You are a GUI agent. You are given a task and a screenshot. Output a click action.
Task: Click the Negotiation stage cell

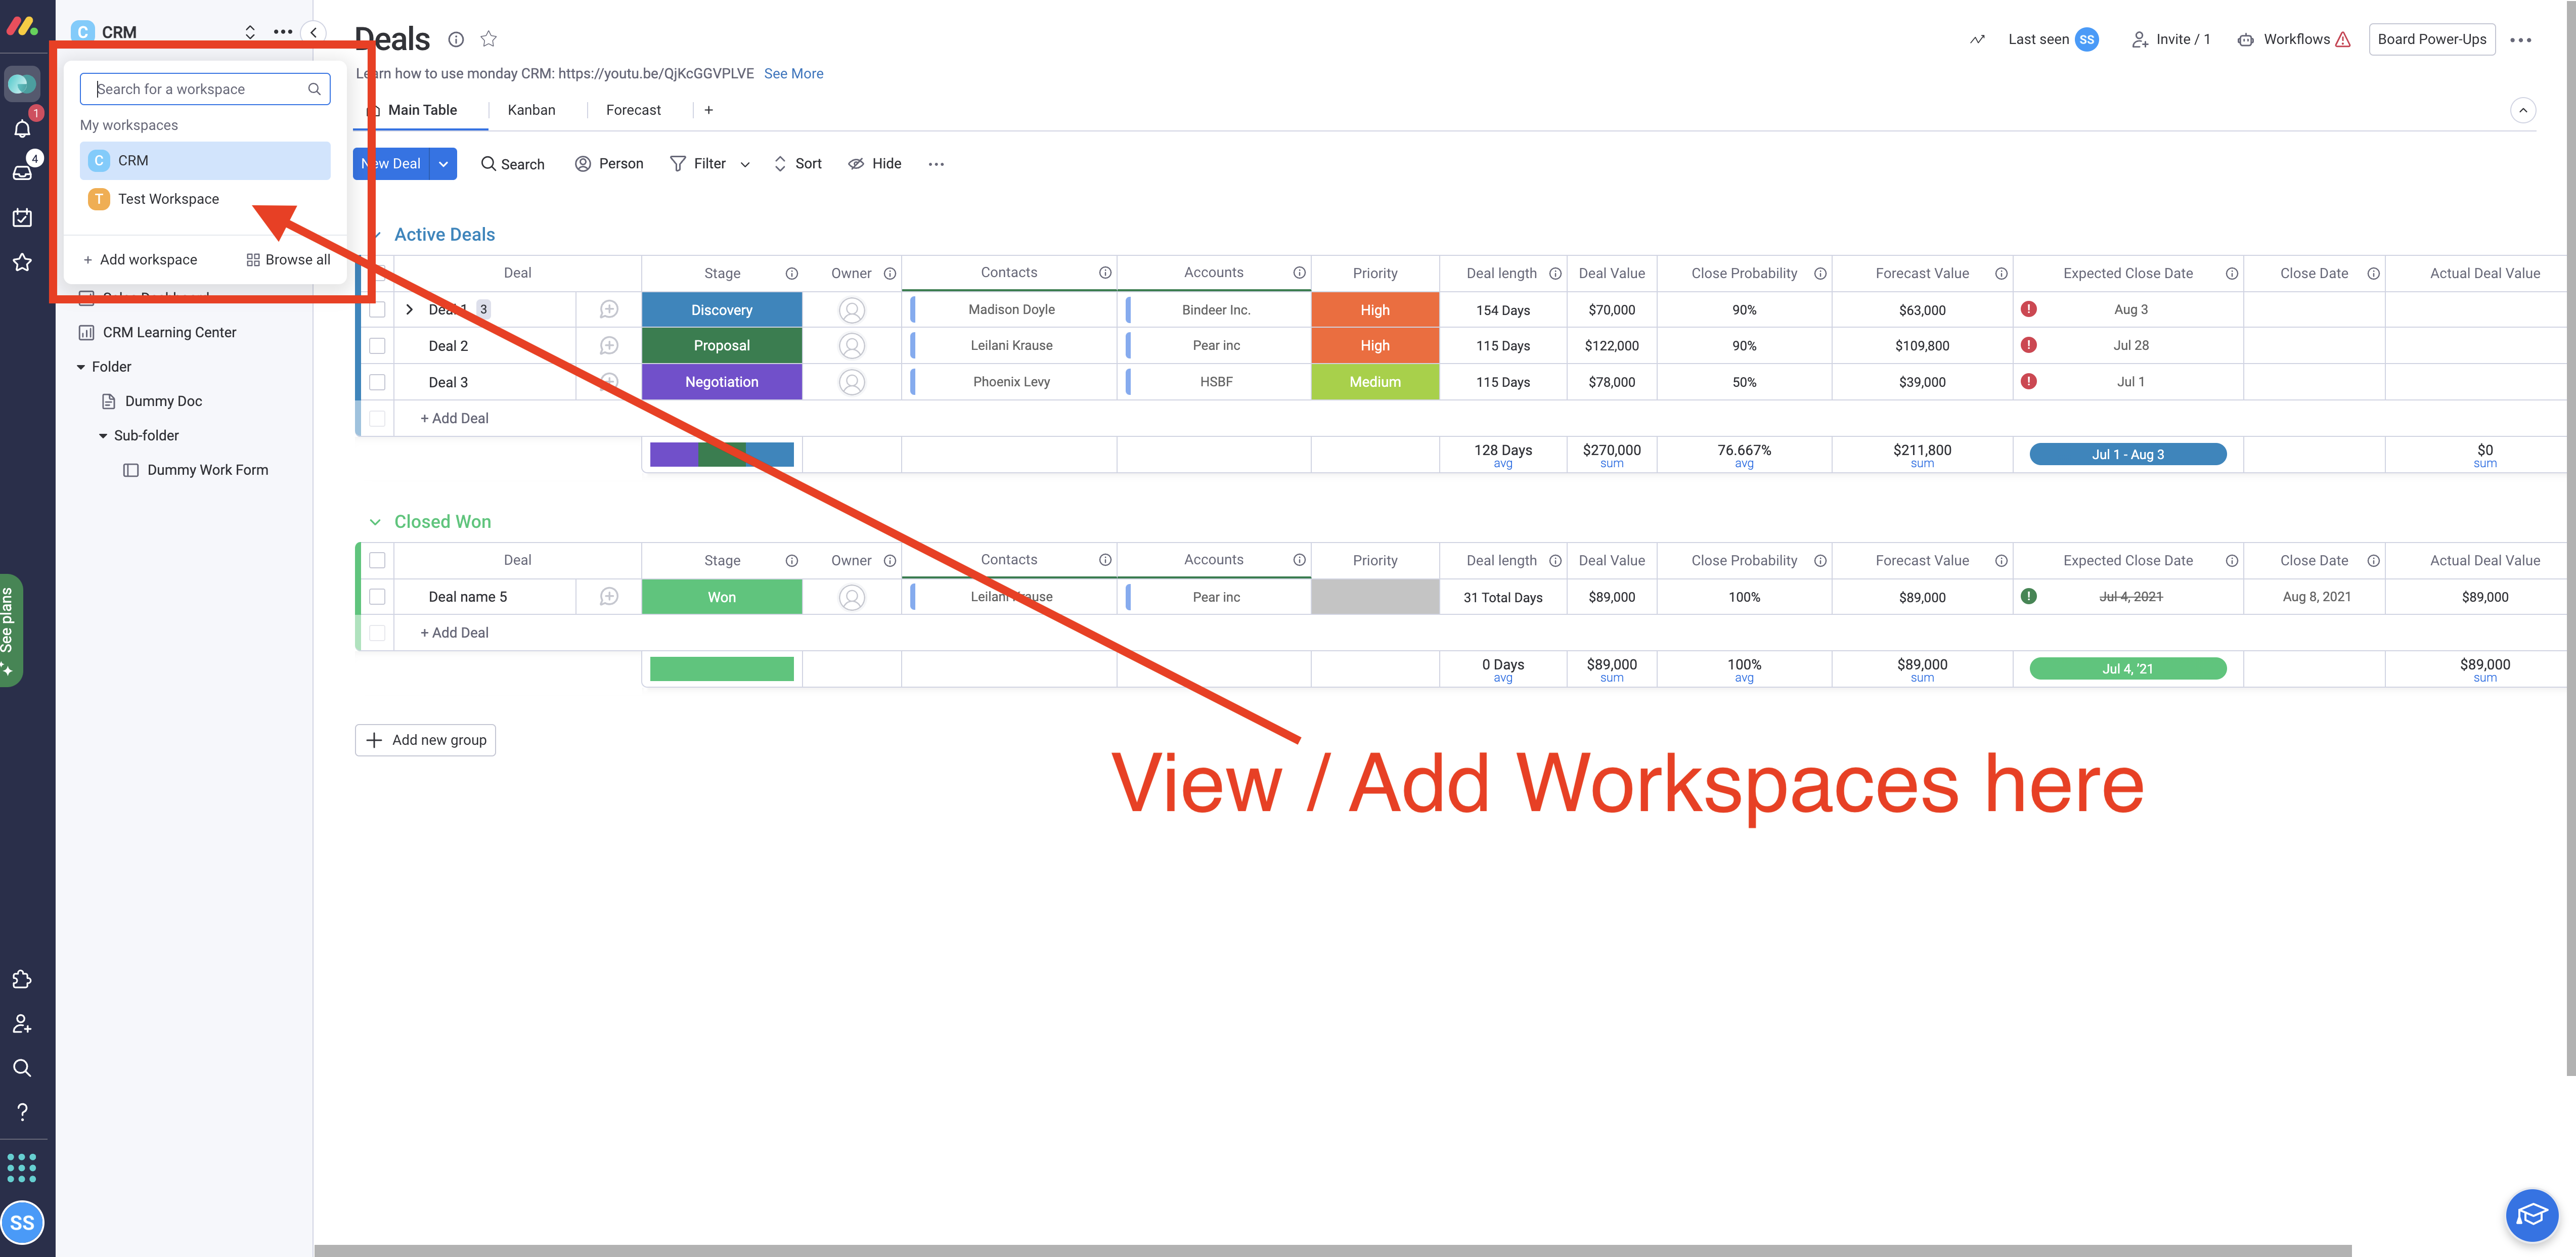[x=721, y=382]
